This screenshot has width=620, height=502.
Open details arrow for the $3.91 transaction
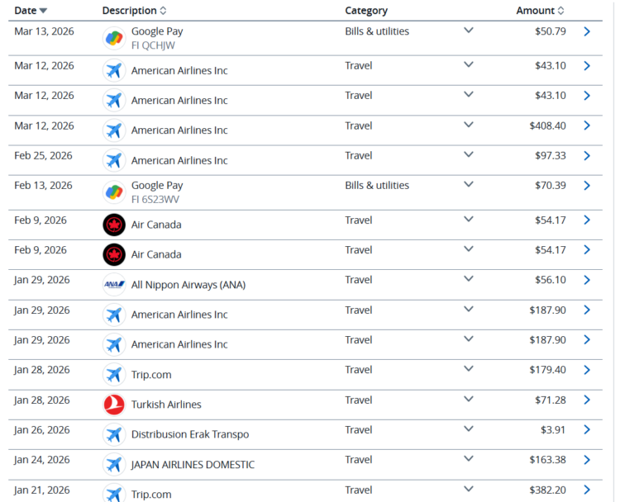[x=587, y=429]
